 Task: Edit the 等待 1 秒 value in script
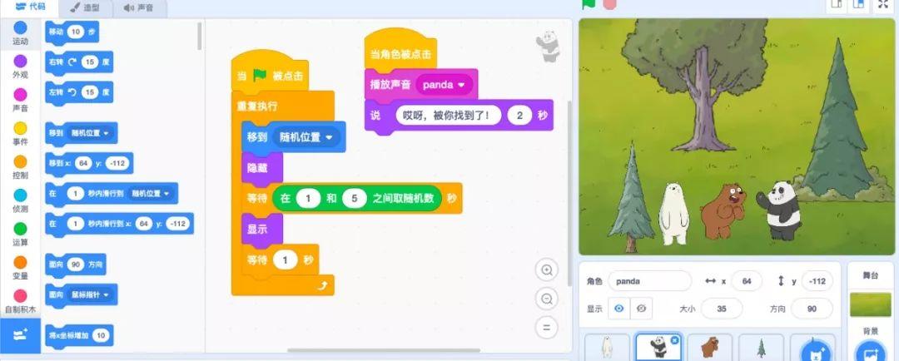pos(285,260)
